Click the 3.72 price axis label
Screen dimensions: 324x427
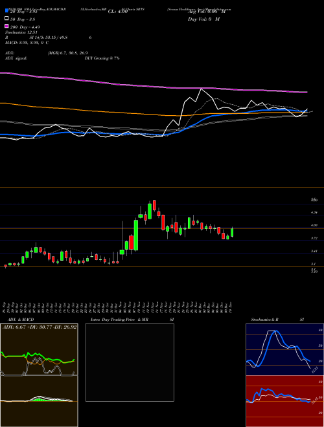314,238
